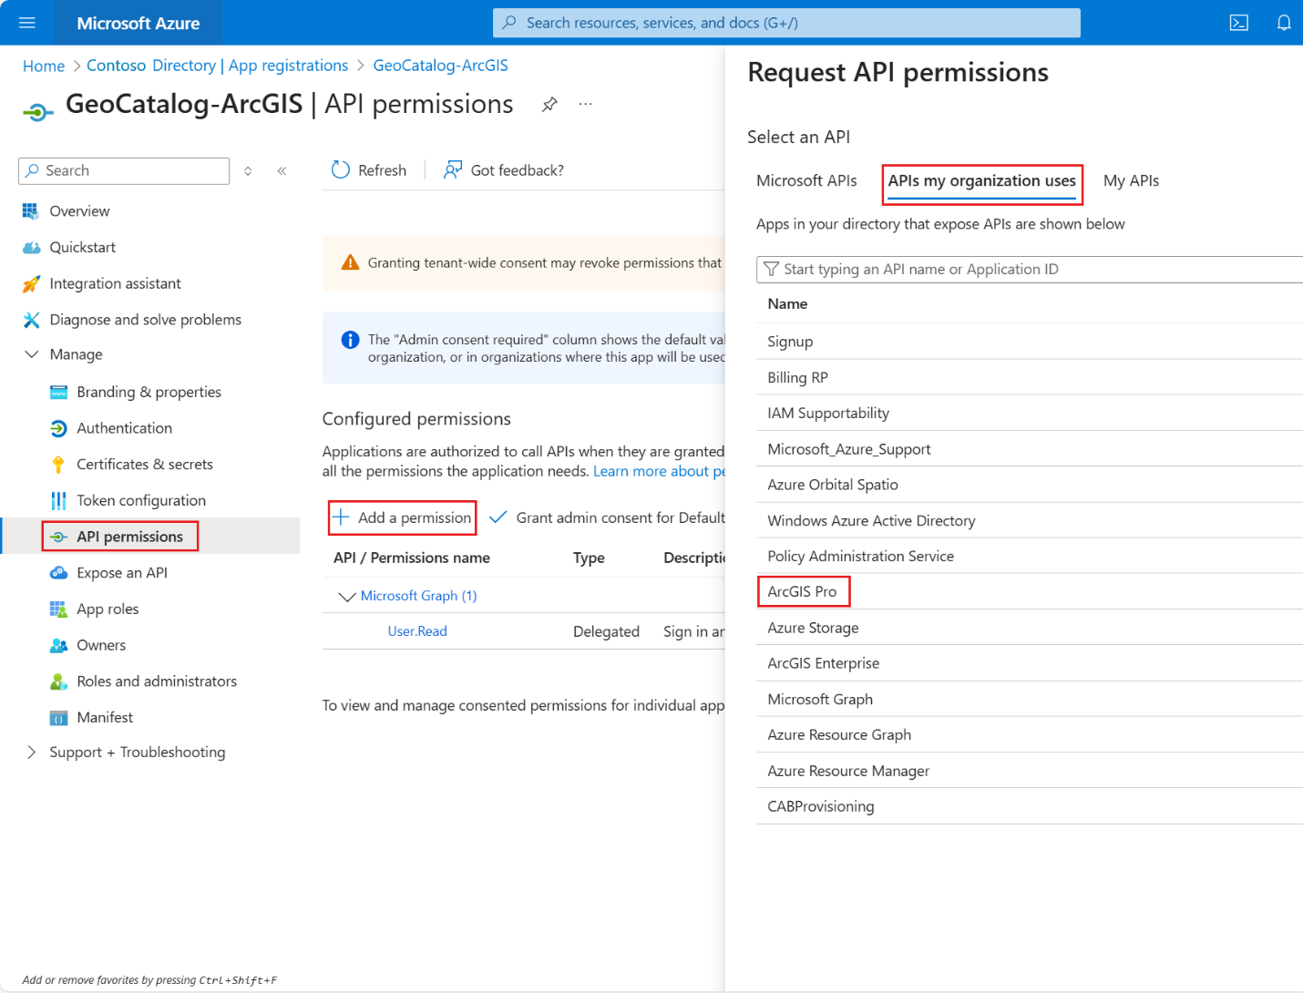Click the API name or Application ID filter

pos(1030,269)
